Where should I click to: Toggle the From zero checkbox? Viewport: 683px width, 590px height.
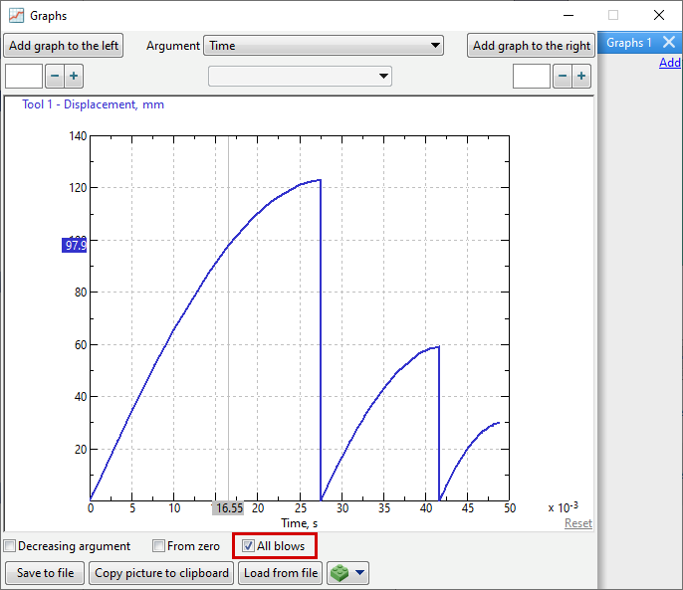158,546
